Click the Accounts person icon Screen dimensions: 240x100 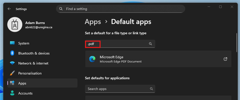[x=12, y=93]
